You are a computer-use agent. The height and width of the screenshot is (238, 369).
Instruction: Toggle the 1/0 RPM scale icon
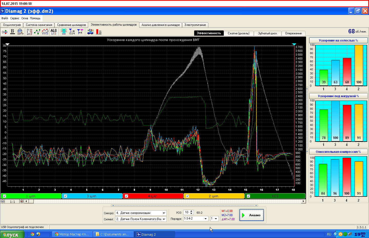(29, 32)
